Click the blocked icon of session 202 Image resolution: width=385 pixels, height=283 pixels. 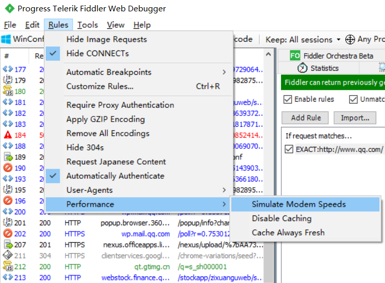[x=8, y=234]
